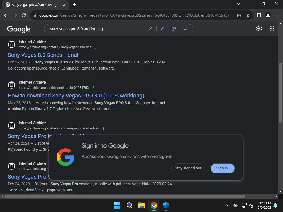Image resolution: width=283 pixels, height=212 pixels.
Task: Share this page using the share icon
Action: tap(239, 15)
